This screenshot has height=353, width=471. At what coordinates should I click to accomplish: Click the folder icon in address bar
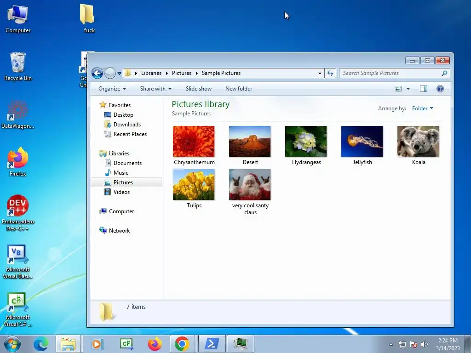[x=128, y=73]
